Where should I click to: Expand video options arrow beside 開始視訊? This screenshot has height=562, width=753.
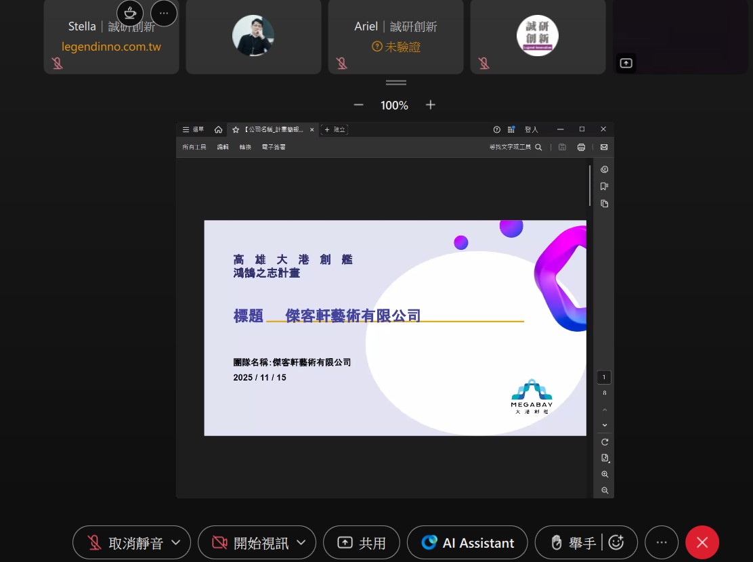tap(301, 542)
